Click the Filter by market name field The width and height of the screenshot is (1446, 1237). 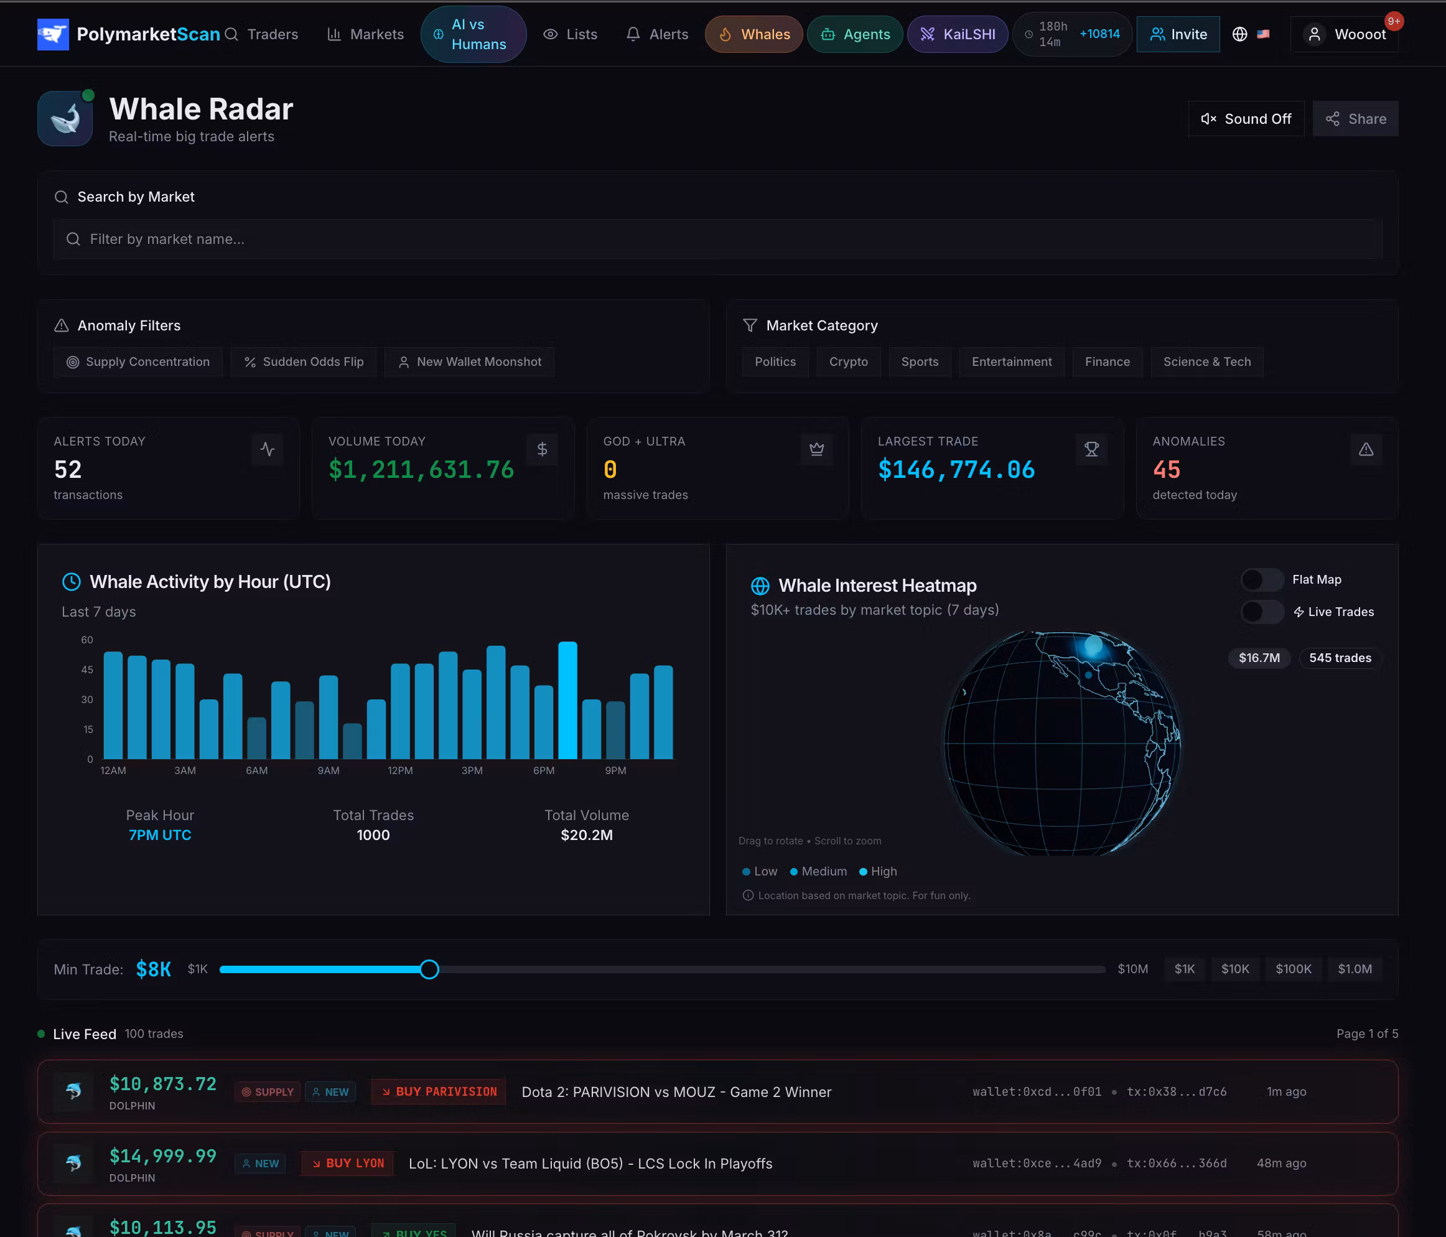[x=717, y=240]
